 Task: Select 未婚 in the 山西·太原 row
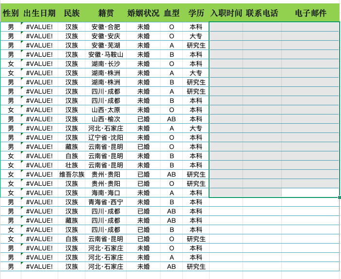143,110
